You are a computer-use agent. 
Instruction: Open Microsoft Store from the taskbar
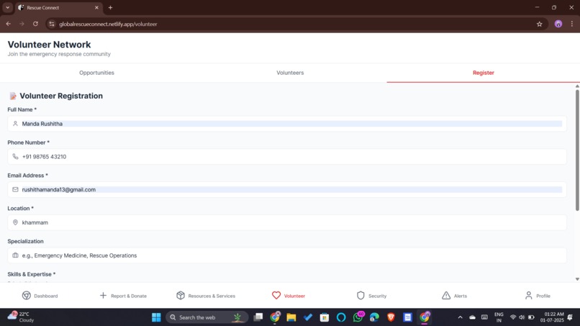click(x=325, y=317)
